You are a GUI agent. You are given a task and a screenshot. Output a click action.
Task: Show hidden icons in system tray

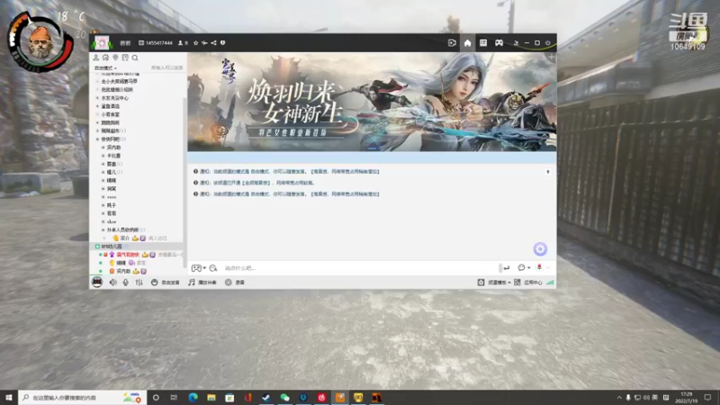pyautogui.click(x=619, y=398)
